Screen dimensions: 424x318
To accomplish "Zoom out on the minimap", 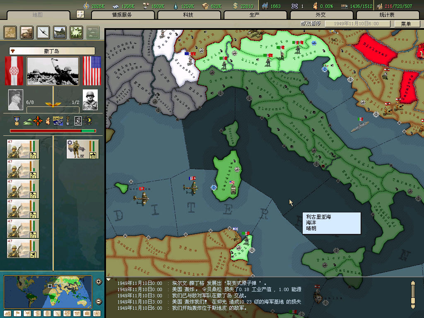I will [99, 301].
